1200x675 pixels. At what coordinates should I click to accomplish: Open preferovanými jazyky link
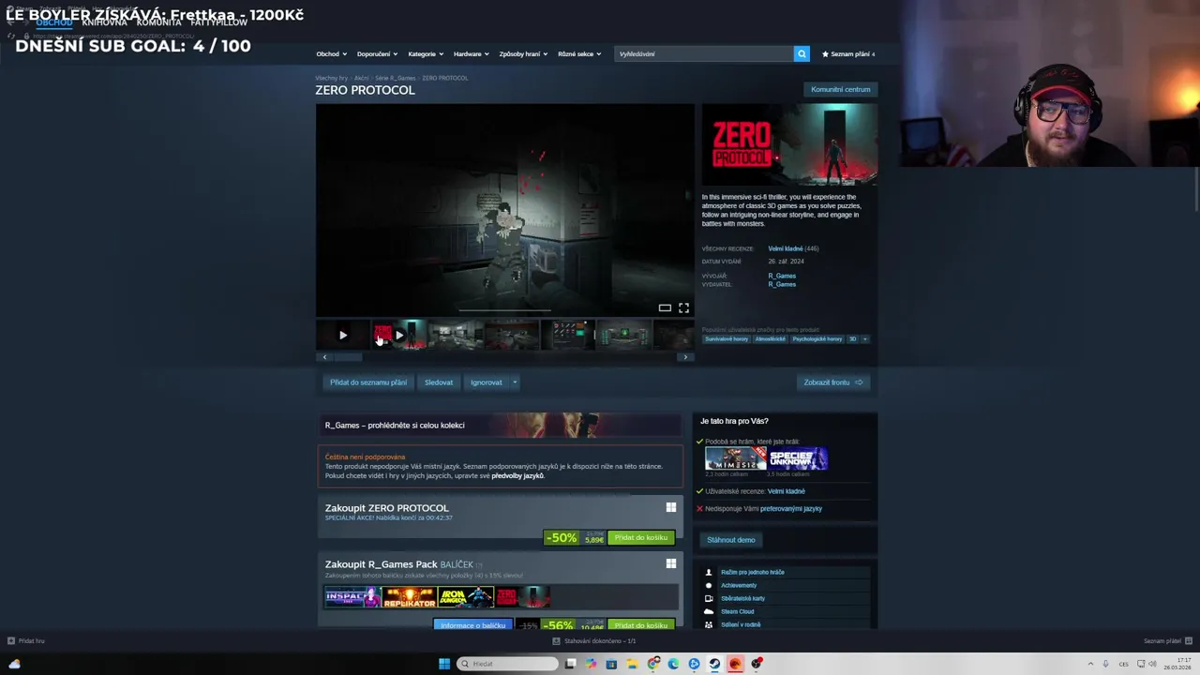(791, 508)
